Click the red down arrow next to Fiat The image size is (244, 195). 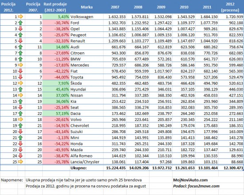coord(20,71)
